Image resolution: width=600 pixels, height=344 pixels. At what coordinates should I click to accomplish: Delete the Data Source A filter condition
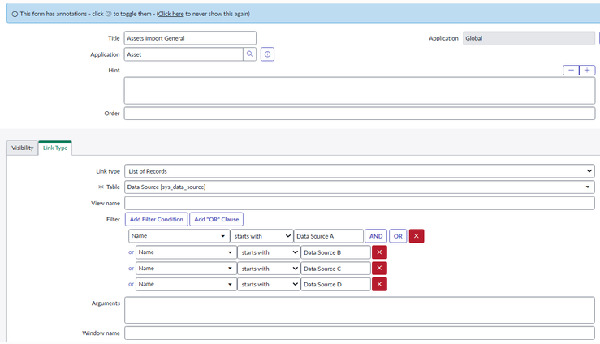tap(417, 236)
